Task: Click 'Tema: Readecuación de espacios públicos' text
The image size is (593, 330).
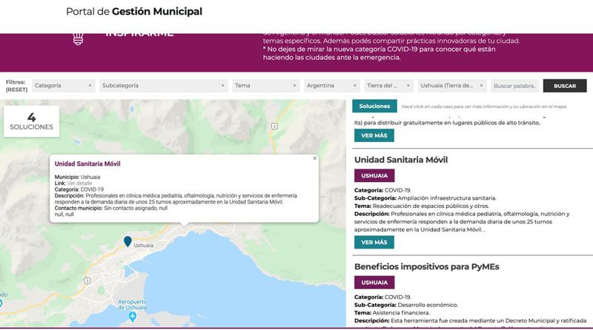Action: [x=421, y=206]
